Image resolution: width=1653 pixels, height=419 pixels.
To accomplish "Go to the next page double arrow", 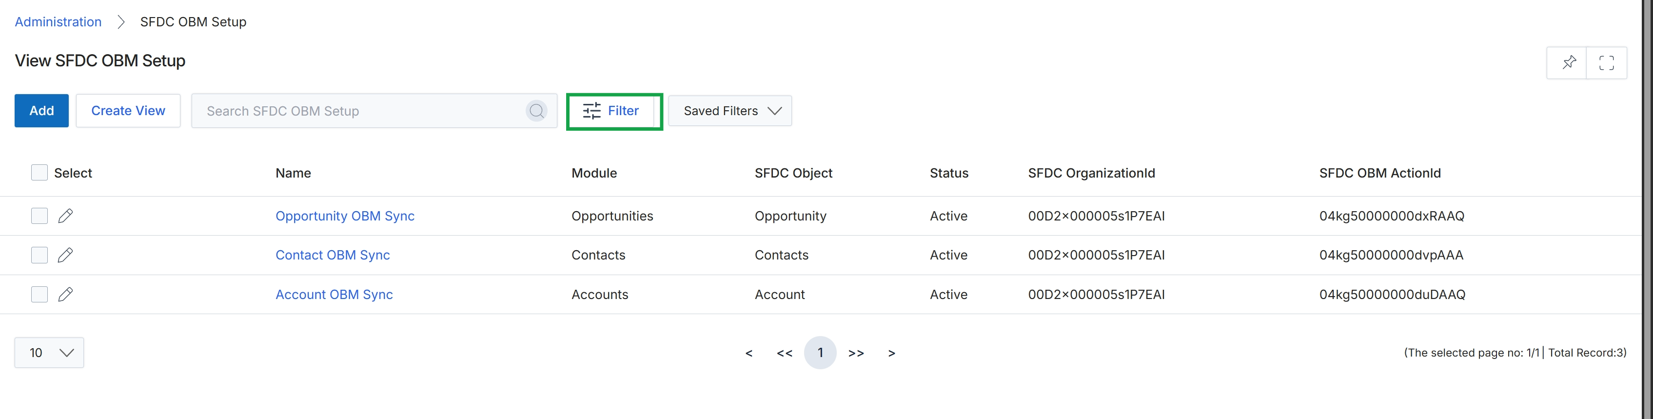I will (856, 353).
